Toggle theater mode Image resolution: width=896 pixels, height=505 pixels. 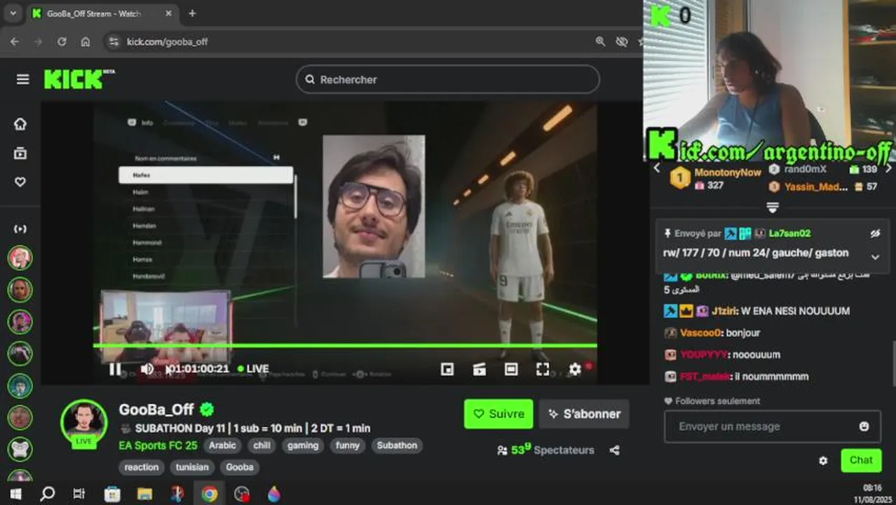[511, 369]
